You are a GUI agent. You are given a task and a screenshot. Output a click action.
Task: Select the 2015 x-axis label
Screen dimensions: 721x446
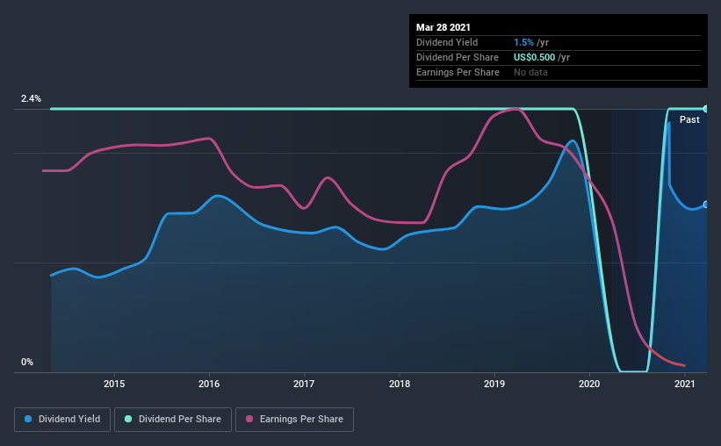(114, 384)
